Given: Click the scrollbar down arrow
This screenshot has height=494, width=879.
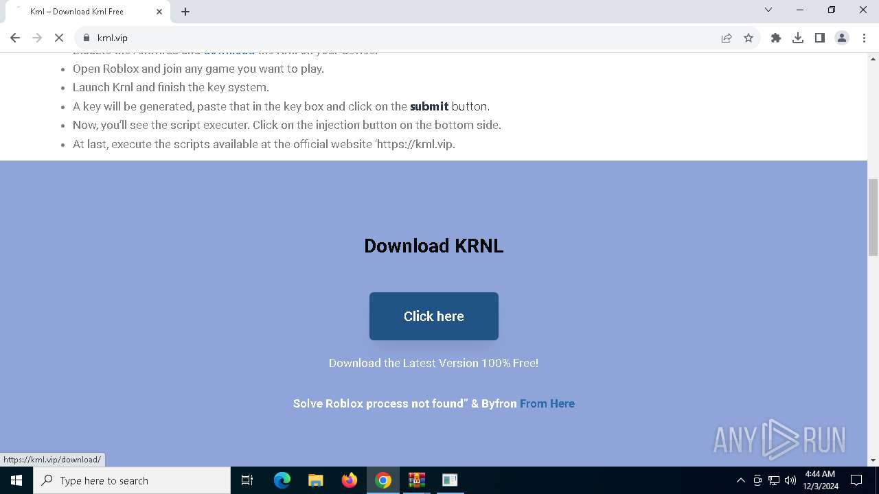Looking at the screenshot, I should tap(873, 460).
